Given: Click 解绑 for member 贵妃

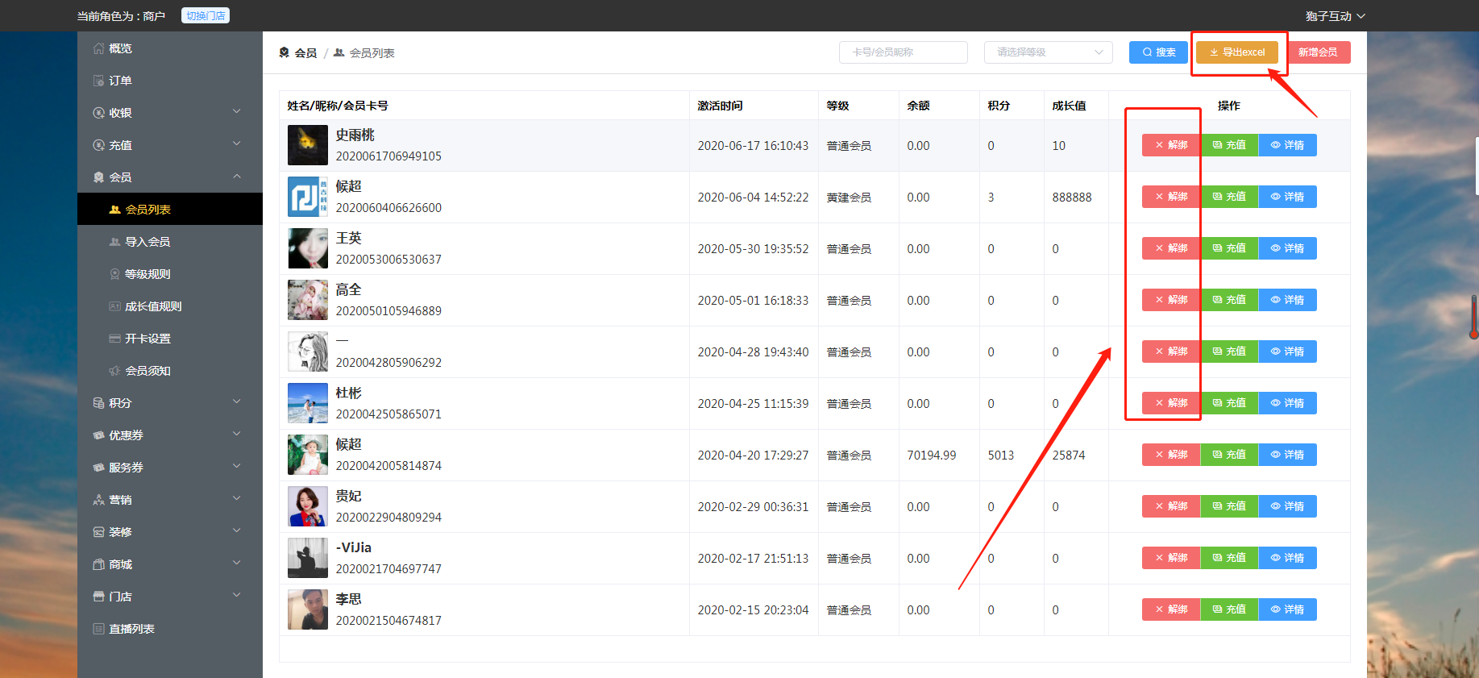Looking at the screenshot, I should [x=1171, y=506].
